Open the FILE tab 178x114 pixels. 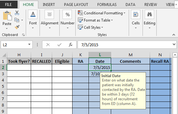pyautogui.click(x=8, y=4)
